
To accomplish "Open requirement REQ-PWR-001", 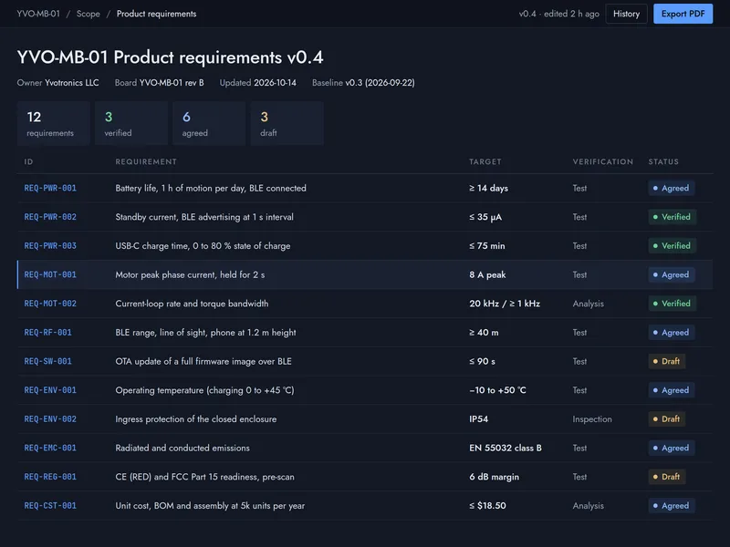I will 50,189.
